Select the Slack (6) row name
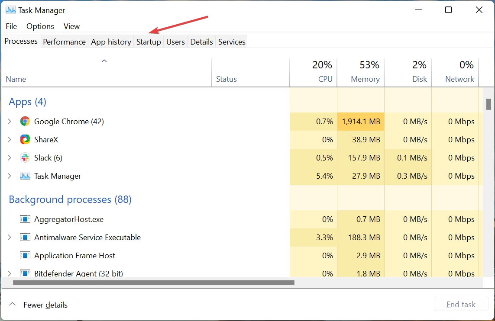495x321 pixels. [48, 157]
